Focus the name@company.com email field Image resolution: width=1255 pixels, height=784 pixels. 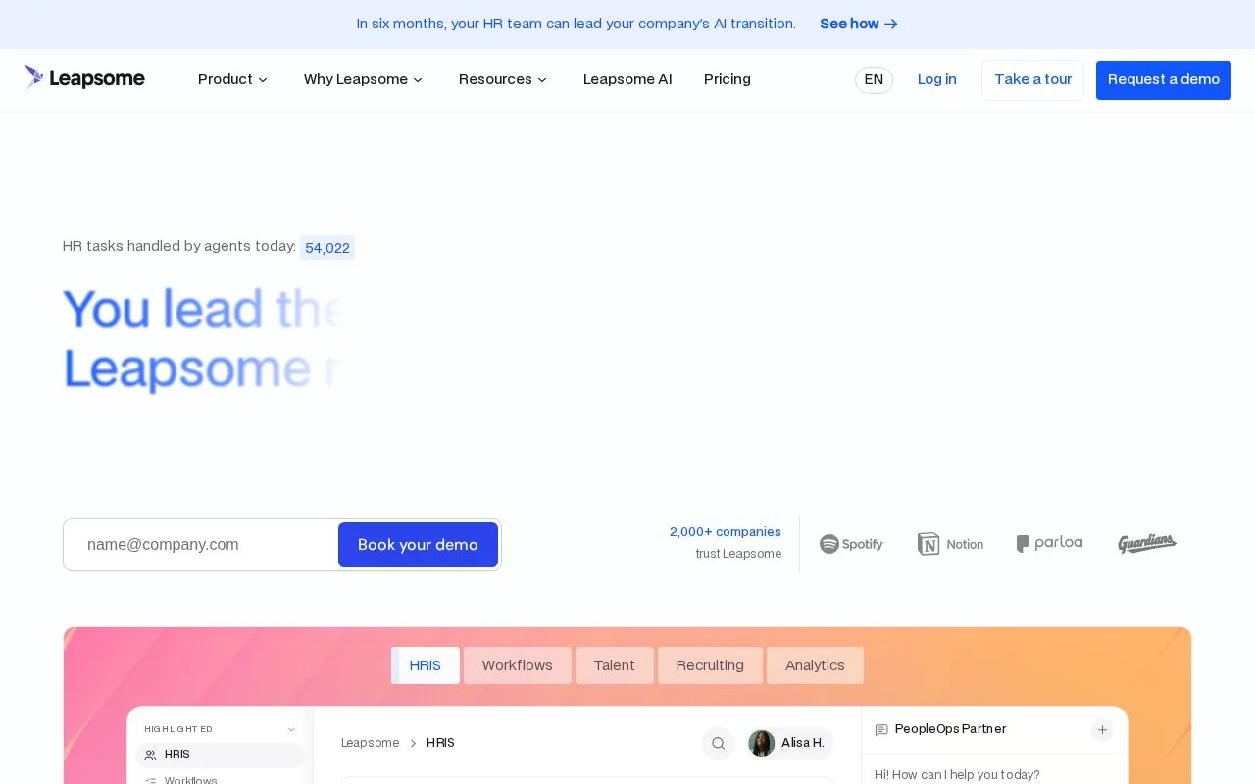point(202,545)
